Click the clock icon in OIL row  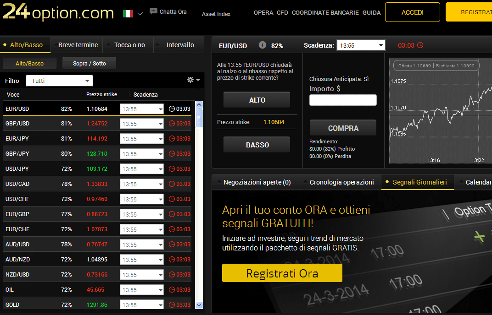pos(172,290)
